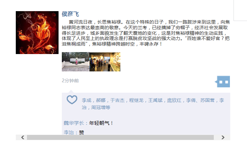Click commenter name 魏华学长

coord(74,123)
